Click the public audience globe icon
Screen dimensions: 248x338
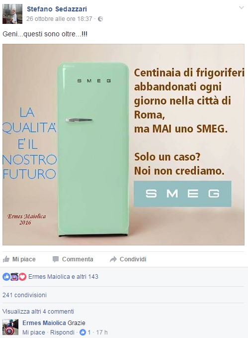click(x=100, y=19)
